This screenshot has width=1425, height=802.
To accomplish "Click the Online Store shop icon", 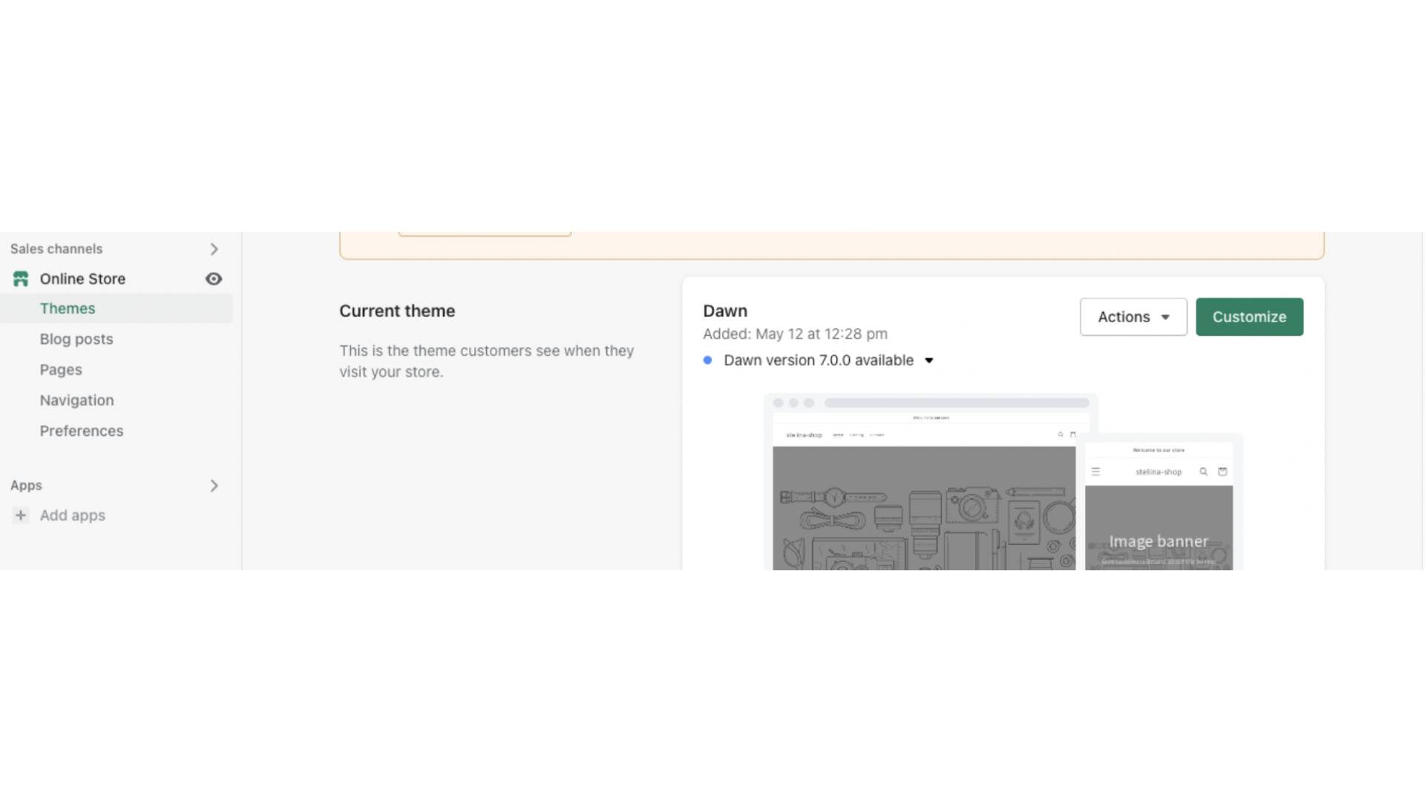I will pyautogui.click(x=21, y=279).
